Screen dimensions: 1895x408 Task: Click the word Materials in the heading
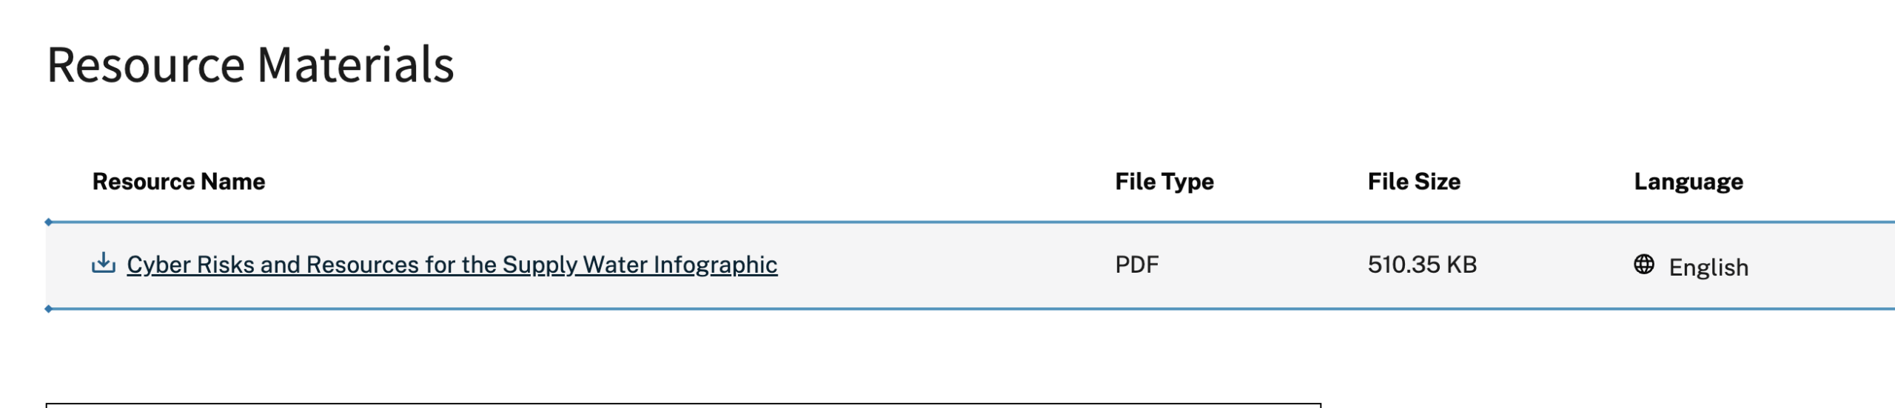click(x=355, y=65)
